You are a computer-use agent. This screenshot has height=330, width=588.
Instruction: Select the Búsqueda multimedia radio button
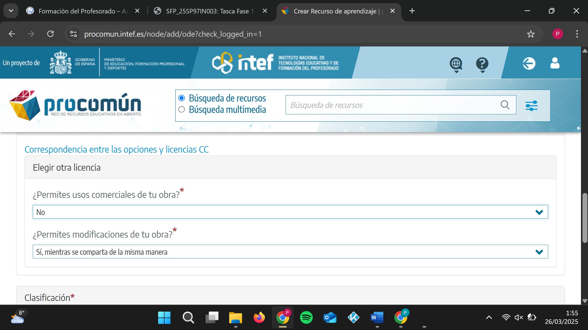[x=182, y=109]
